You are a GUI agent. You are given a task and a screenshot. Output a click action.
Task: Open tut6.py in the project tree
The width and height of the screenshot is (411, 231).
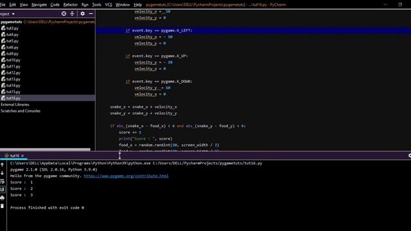(x=12, y=47)
